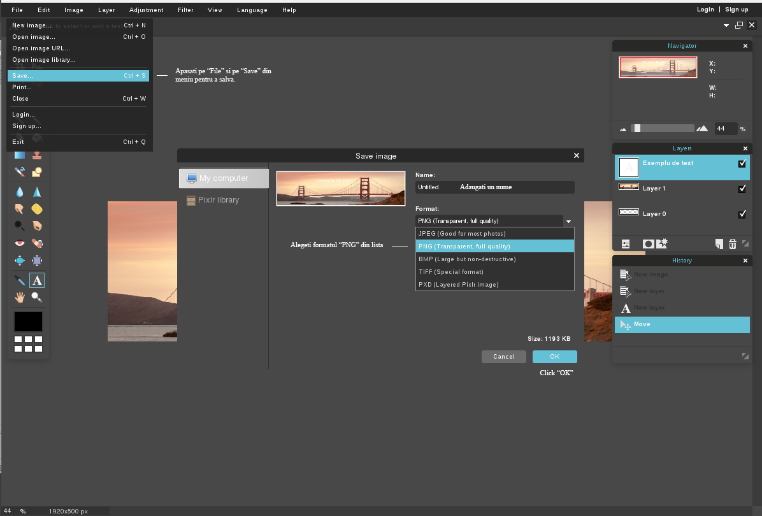The height and width of the screenshot is (516, 762).
Task: Select the Drawing shapes tool
Action: tap(37, 172)
